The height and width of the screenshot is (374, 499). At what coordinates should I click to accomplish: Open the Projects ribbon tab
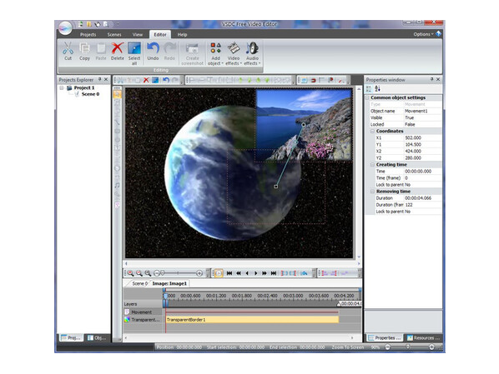pyautogui.click(x=88, y=34)
